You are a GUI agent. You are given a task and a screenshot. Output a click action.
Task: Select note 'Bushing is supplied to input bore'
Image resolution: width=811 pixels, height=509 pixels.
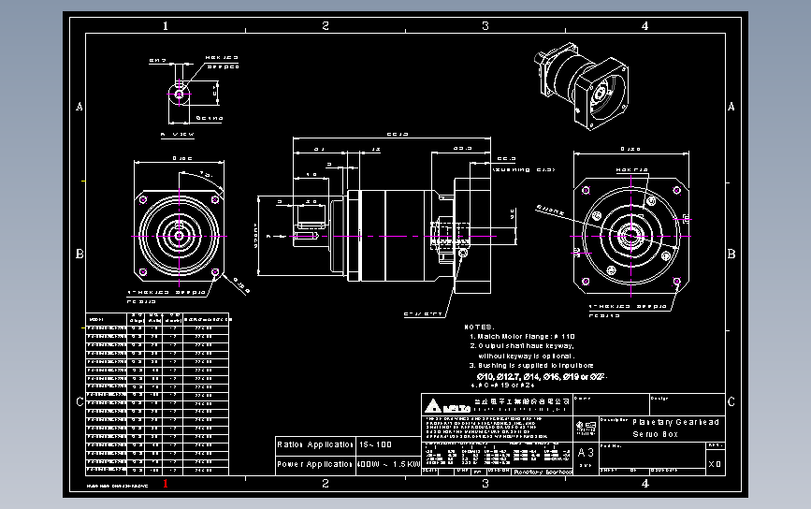click(x=531, y=365)
